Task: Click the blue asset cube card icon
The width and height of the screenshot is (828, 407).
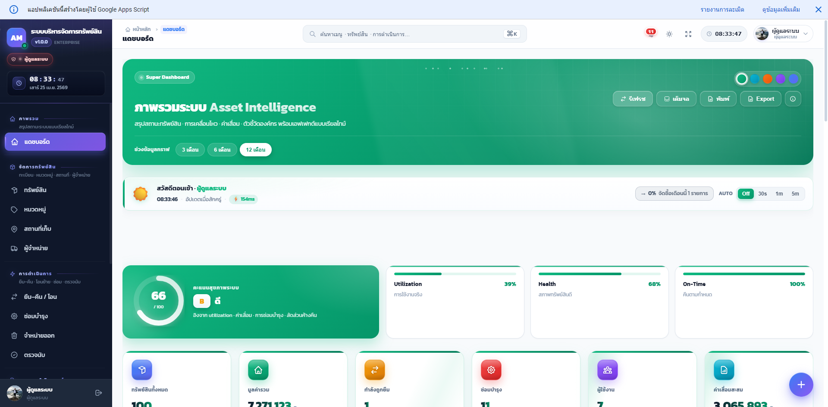Action: pyautogui.click(x=142, y=370)
